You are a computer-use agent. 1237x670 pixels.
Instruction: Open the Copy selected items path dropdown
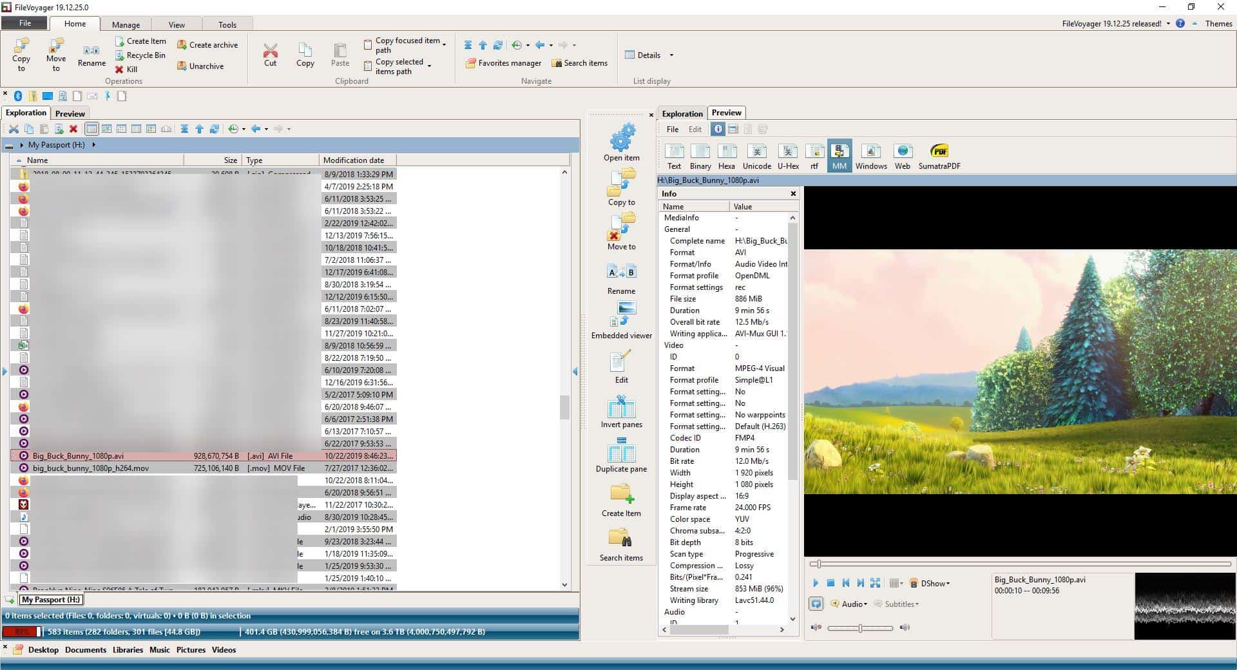429,66
